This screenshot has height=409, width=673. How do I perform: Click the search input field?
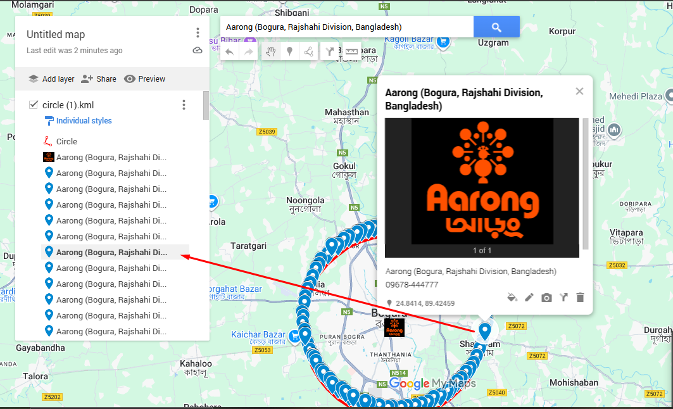(x=347, y=27)
